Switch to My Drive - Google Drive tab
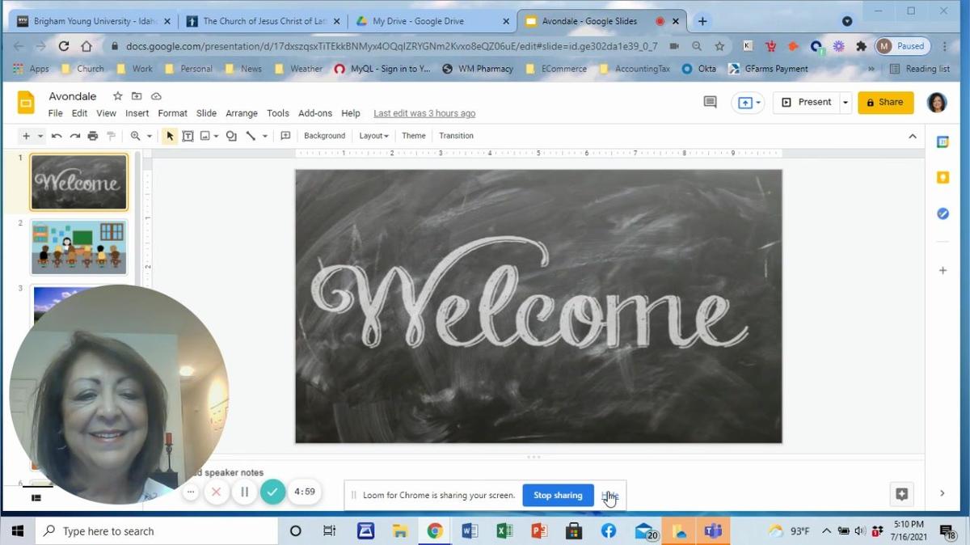This screenshot has height=545, width=970. (432, 21)
